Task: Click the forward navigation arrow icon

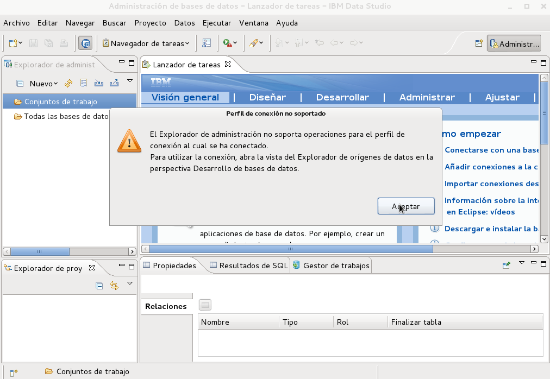Action: point(354,43)
